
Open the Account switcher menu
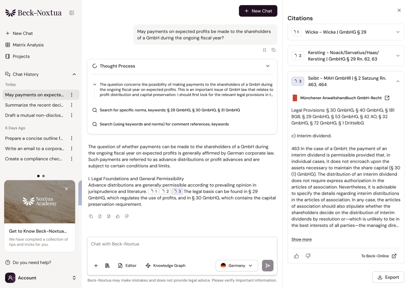tap(74, 278)
